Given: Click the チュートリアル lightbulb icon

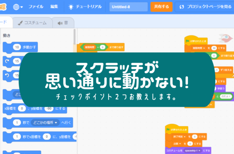Looking at the screenshot, I should click(71, 7).
